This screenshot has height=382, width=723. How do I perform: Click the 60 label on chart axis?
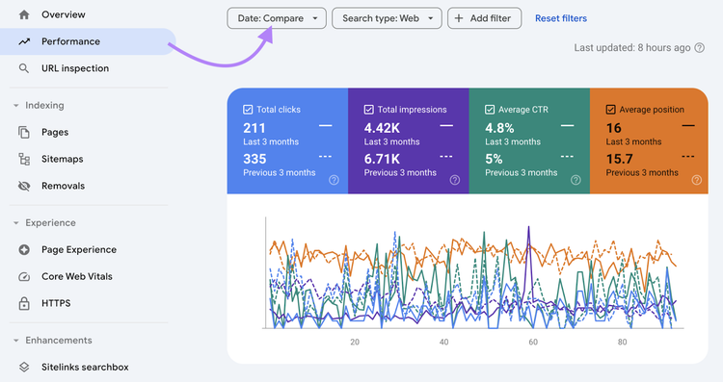click(533, 342)
